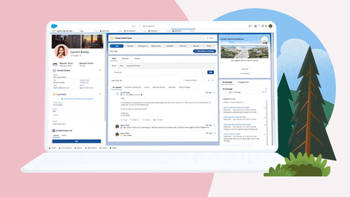The width and height of the screenshot is (350, 197).
Task: Open the user avatar menu in header
Action: (270, 26)
